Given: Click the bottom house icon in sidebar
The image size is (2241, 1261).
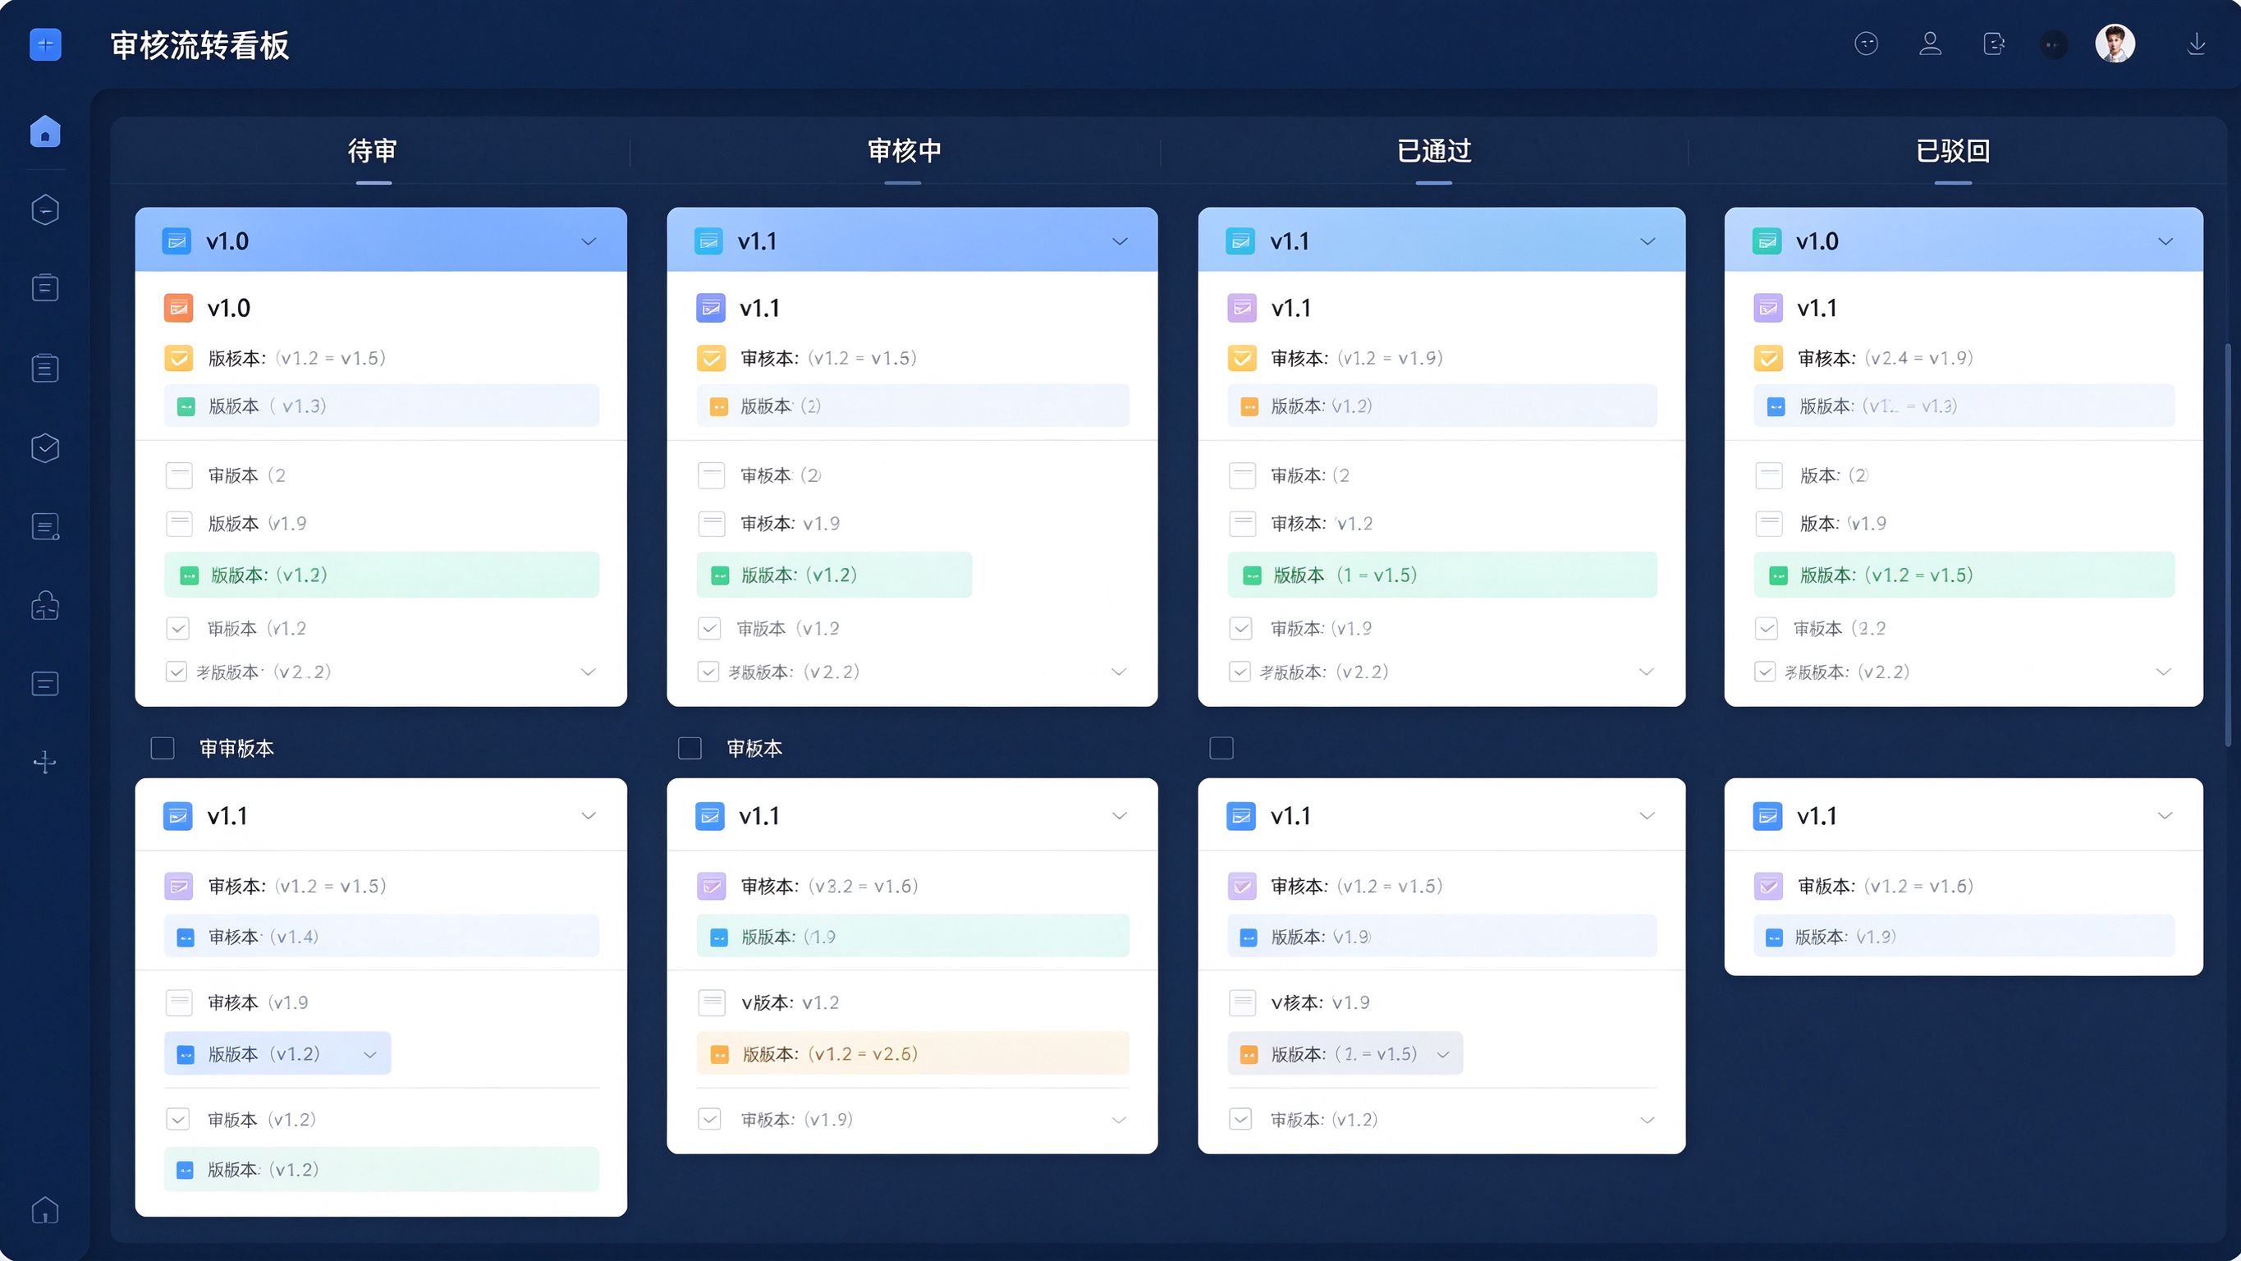Looking at the screenshot, I should (45, 1211).
